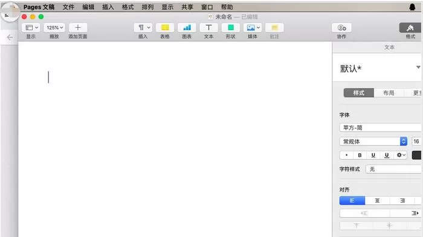Viewport: 423px width, 237px height.
Task: Insert a chart with 图表 icon
Action: (x=187, y=28)
